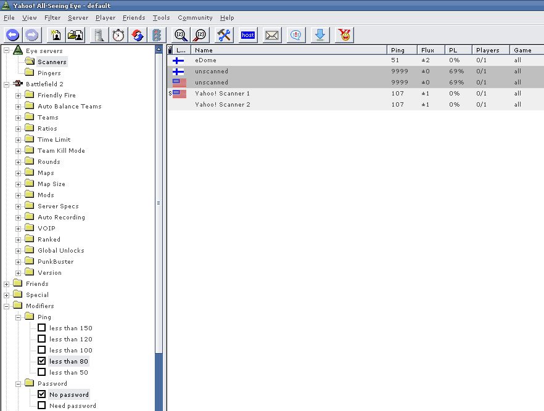The image size is (544, 411).
Task: Click the tree panel scroll up arrow
Action: [x=159, y=49]
